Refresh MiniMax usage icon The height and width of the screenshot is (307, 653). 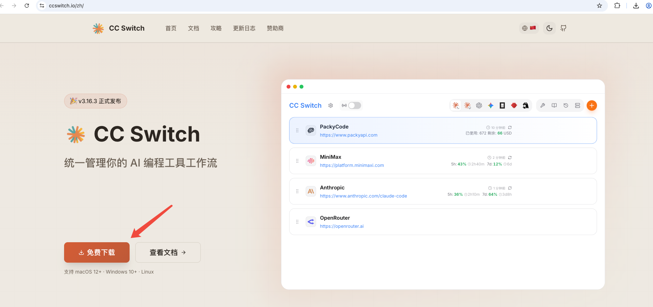(x=510, y=158)
